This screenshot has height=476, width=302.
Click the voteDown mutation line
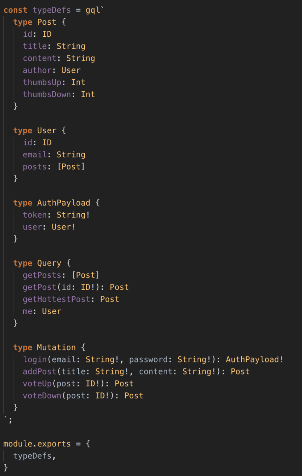pos(83,396)
